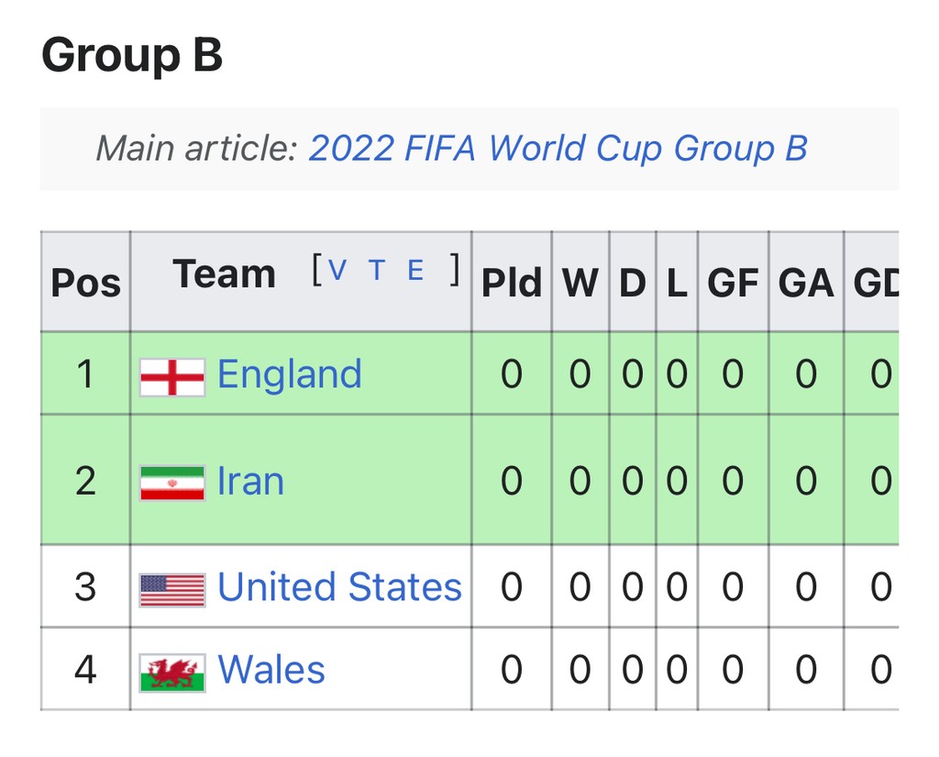Open 2022 FIFA World Cup Group B article
The height and width of the screenshot is (757, 939).
pyautogui.click(x=558, y=148)
